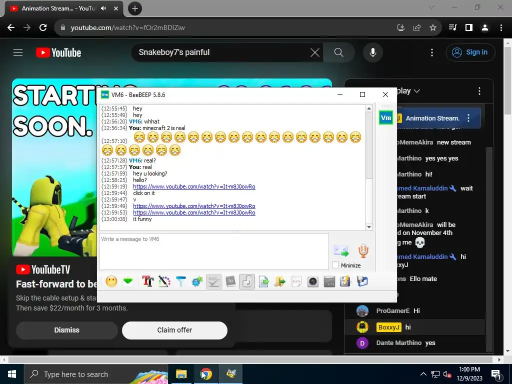This screenshot has width=512, height=384.
Task: Click the Claim offer button
Action: pos(174,330)
